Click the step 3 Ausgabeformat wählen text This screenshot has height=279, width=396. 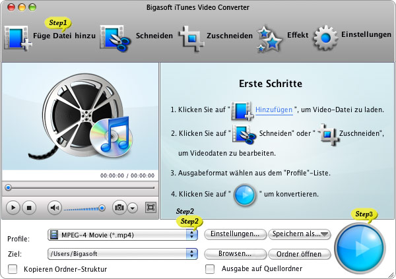pyautogui.click(x=251, y=173)
